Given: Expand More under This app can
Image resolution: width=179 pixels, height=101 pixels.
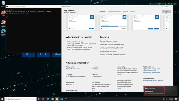Looking at the screenshot, I should (93, 90).
